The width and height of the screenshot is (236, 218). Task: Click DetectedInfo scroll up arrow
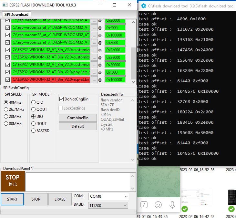click(132, 100)
